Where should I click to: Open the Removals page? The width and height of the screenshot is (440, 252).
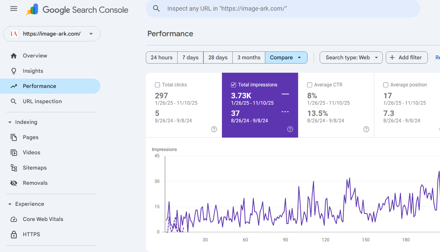(50, 183)
